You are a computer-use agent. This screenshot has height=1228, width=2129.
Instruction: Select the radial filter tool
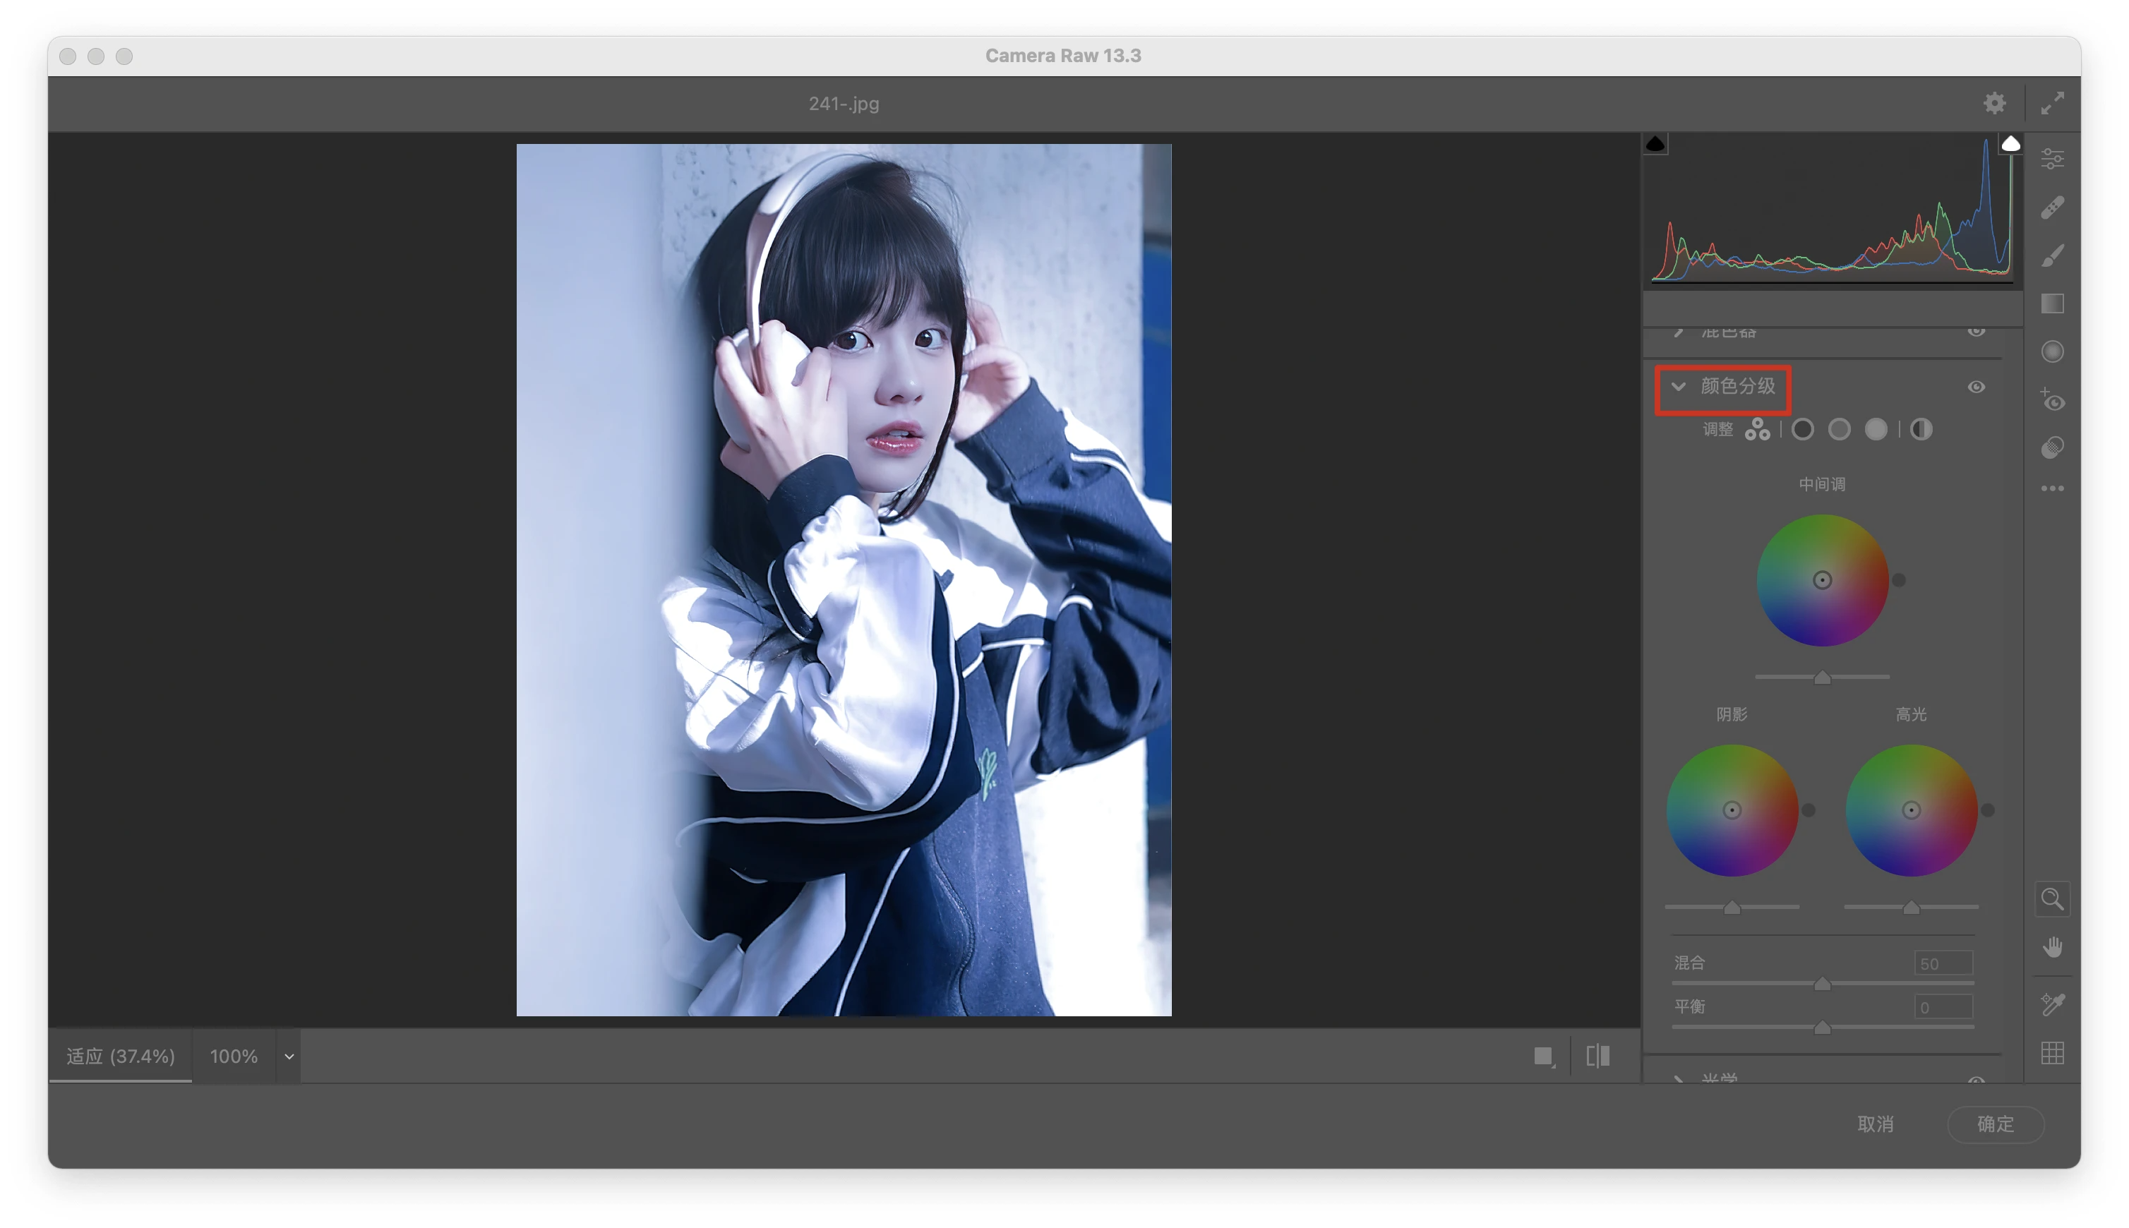(x=2051, y=351)
